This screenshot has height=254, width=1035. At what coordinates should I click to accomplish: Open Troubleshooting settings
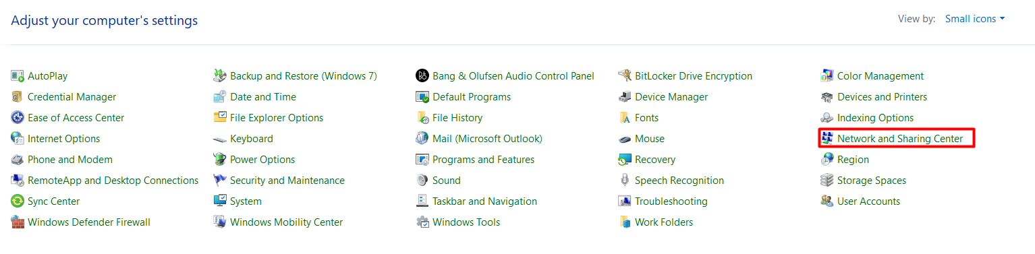pyautogui.click(x=671, y=201)
